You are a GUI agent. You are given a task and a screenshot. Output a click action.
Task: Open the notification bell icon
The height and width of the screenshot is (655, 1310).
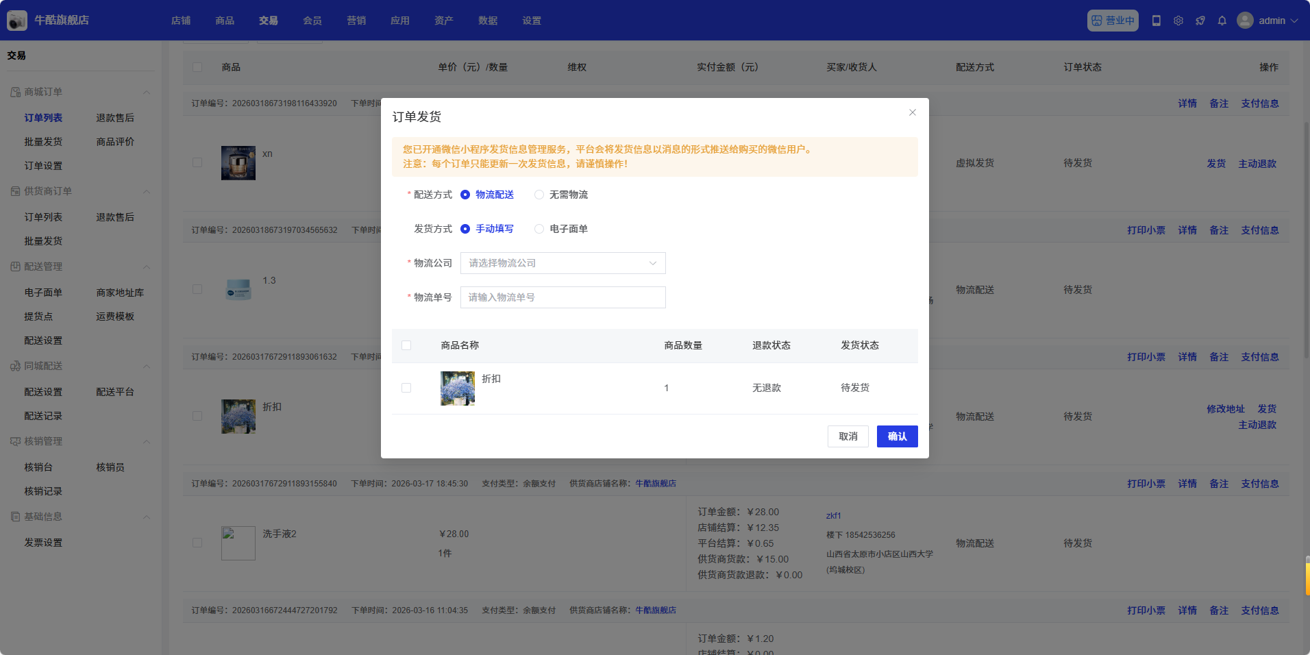tap(1222, 21)
